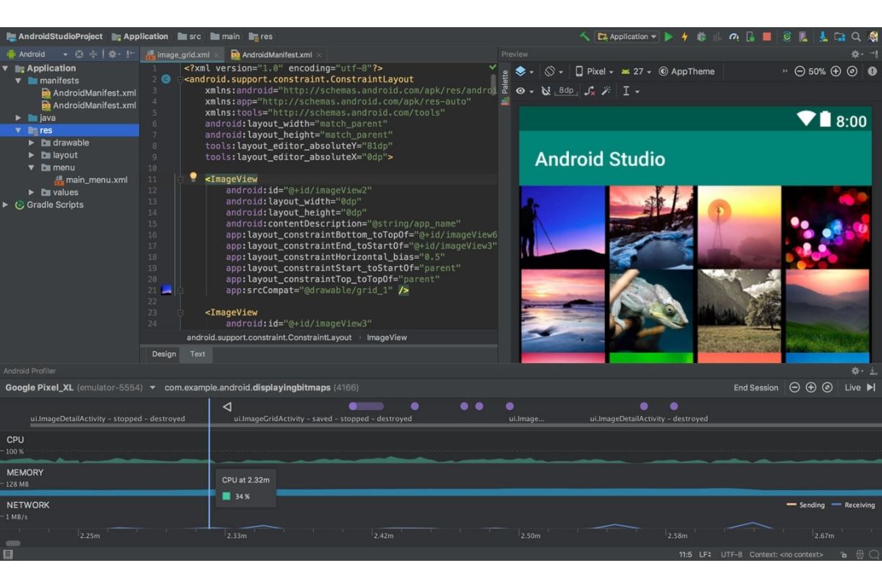This screenshot has width=882, height=588.
Task: Click the lightbulb intention icon at line 11
Action: [193, 177]
